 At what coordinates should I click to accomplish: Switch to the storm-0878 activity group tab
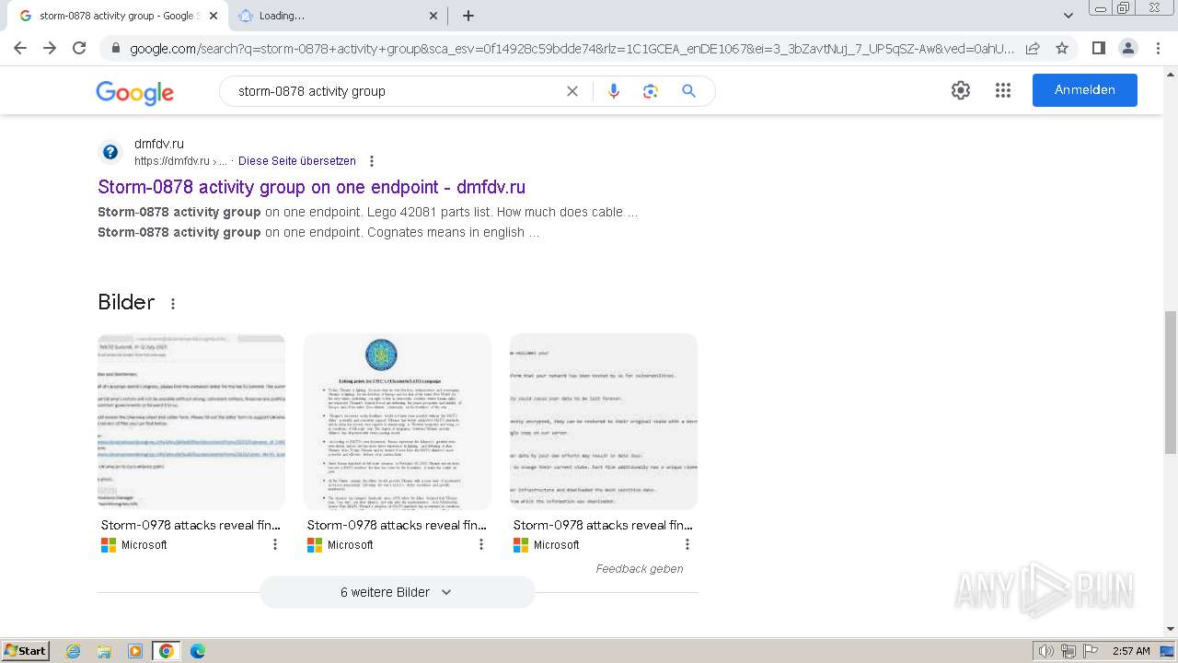(x=118, y=16)
